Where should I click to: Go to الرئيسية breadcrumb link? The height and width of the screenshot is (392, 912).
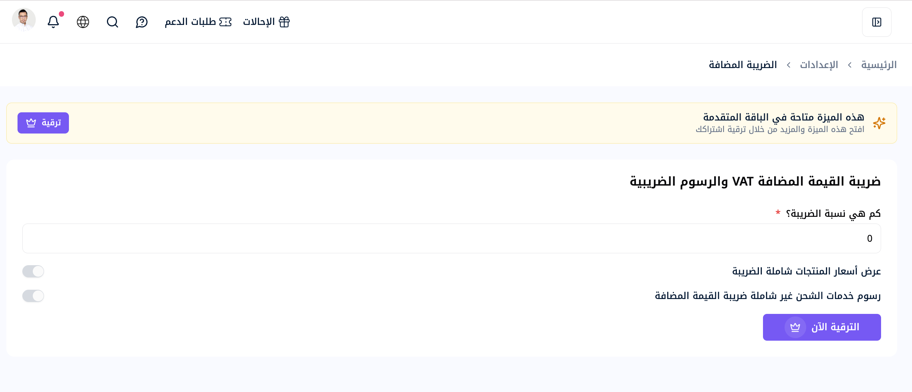(x=879, y=65)
